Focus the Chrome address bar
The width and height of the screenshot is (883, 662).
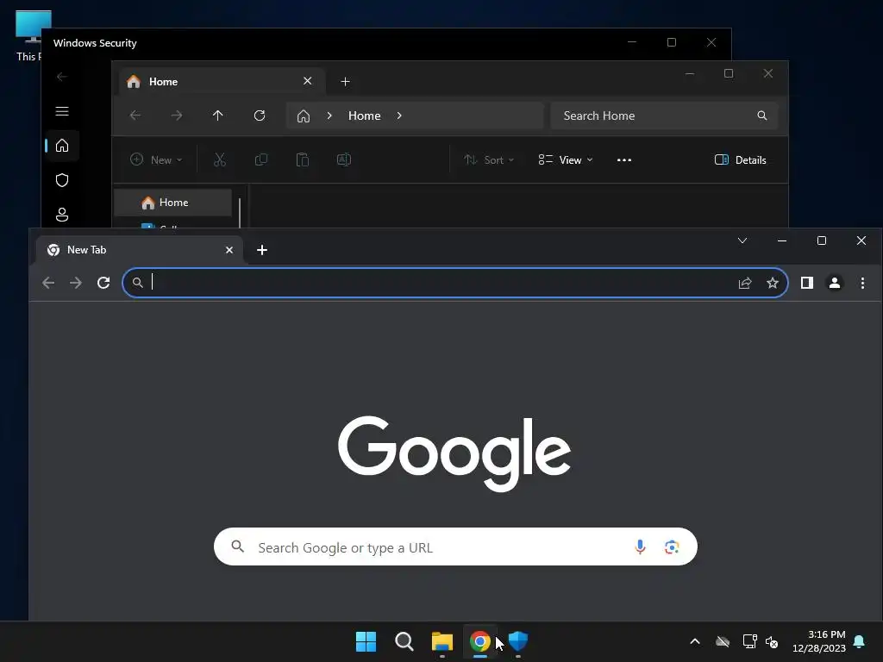tap(455, 283)
